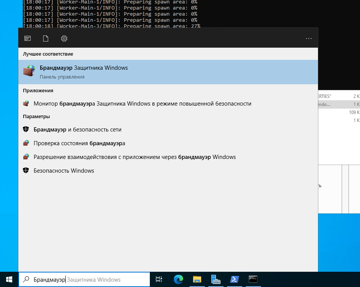Viewport: 360px width, 287px height.
Task: Open Брандмауэр Защитника Windows best match result
Action: pyautogui.click(x=168, y=72)
